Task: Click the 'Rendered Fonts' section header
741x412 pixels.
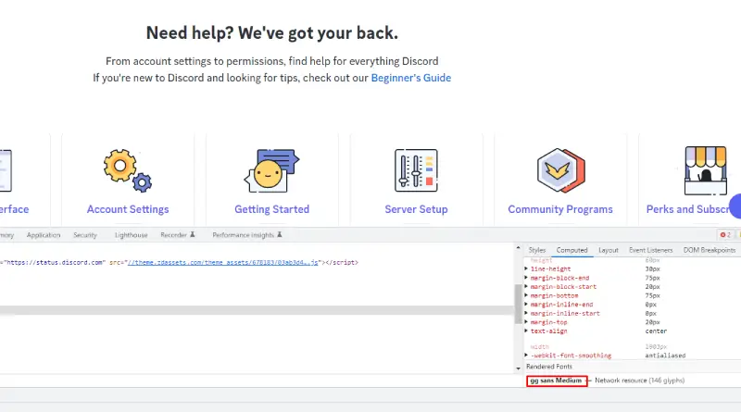Action: point(549,367)
